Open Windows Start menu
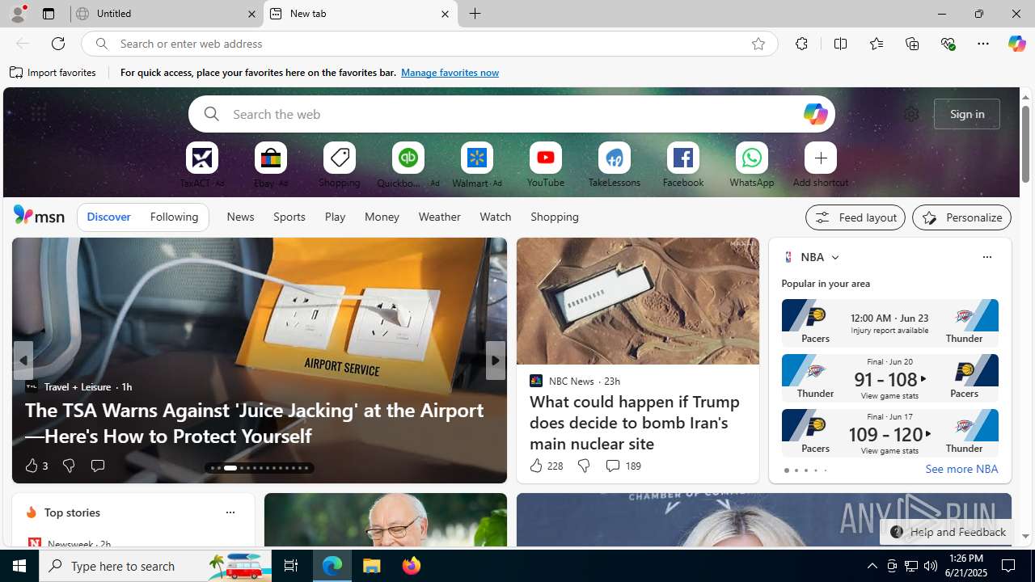 [19, 566]
